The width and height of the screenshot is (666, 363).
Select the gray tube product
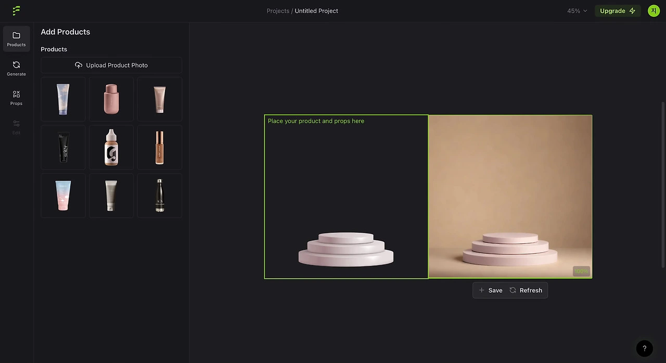(111, 196)
